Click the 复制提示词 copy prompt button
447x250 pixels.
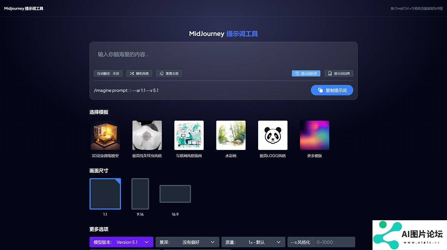(332, 90)
